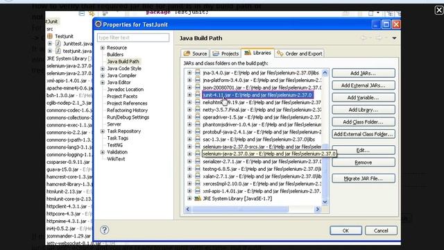The width and height of the screenshot is (444, 250).
Task: Click the xercesImpl-2.10.0.jar jar icon
Action: pyautogui.click(x=197, y=183)
